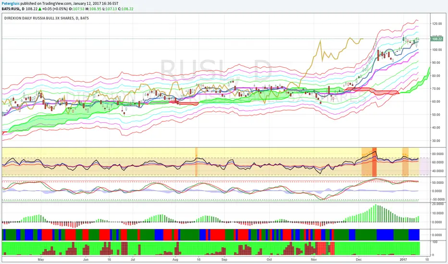
Task: Click the 60.0000 RSI pane axis label
Action: click(x=437, y=162)
